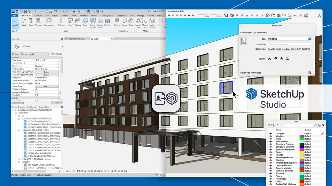The image size is (332, 186).
Task: Select the Stair tool
Action: click(x=131, y=22)
